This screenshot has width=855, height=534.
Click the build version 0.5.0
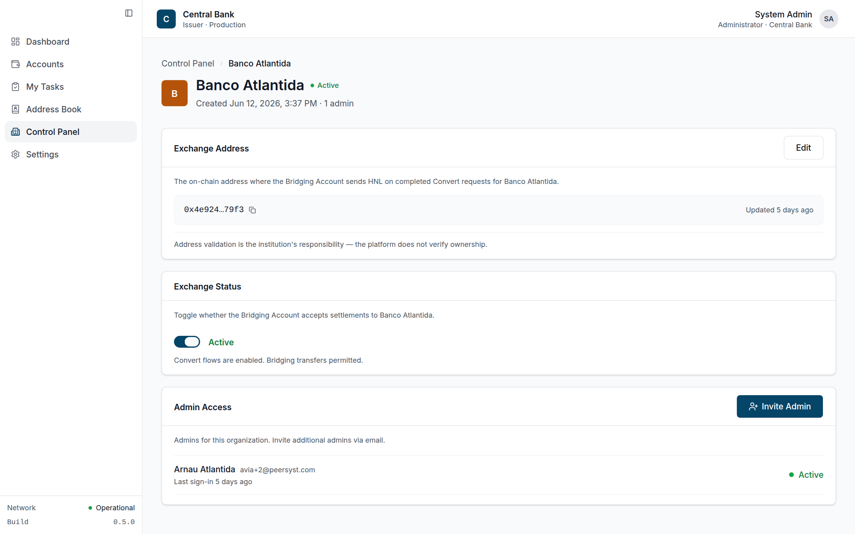point(124,522)
